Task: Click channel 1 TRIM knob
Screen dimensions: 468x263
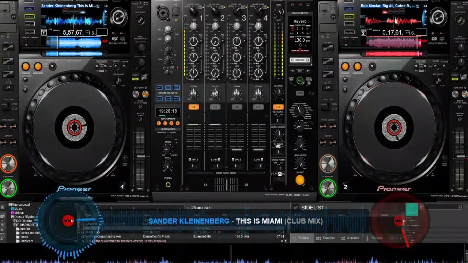Action: (193, 26)
